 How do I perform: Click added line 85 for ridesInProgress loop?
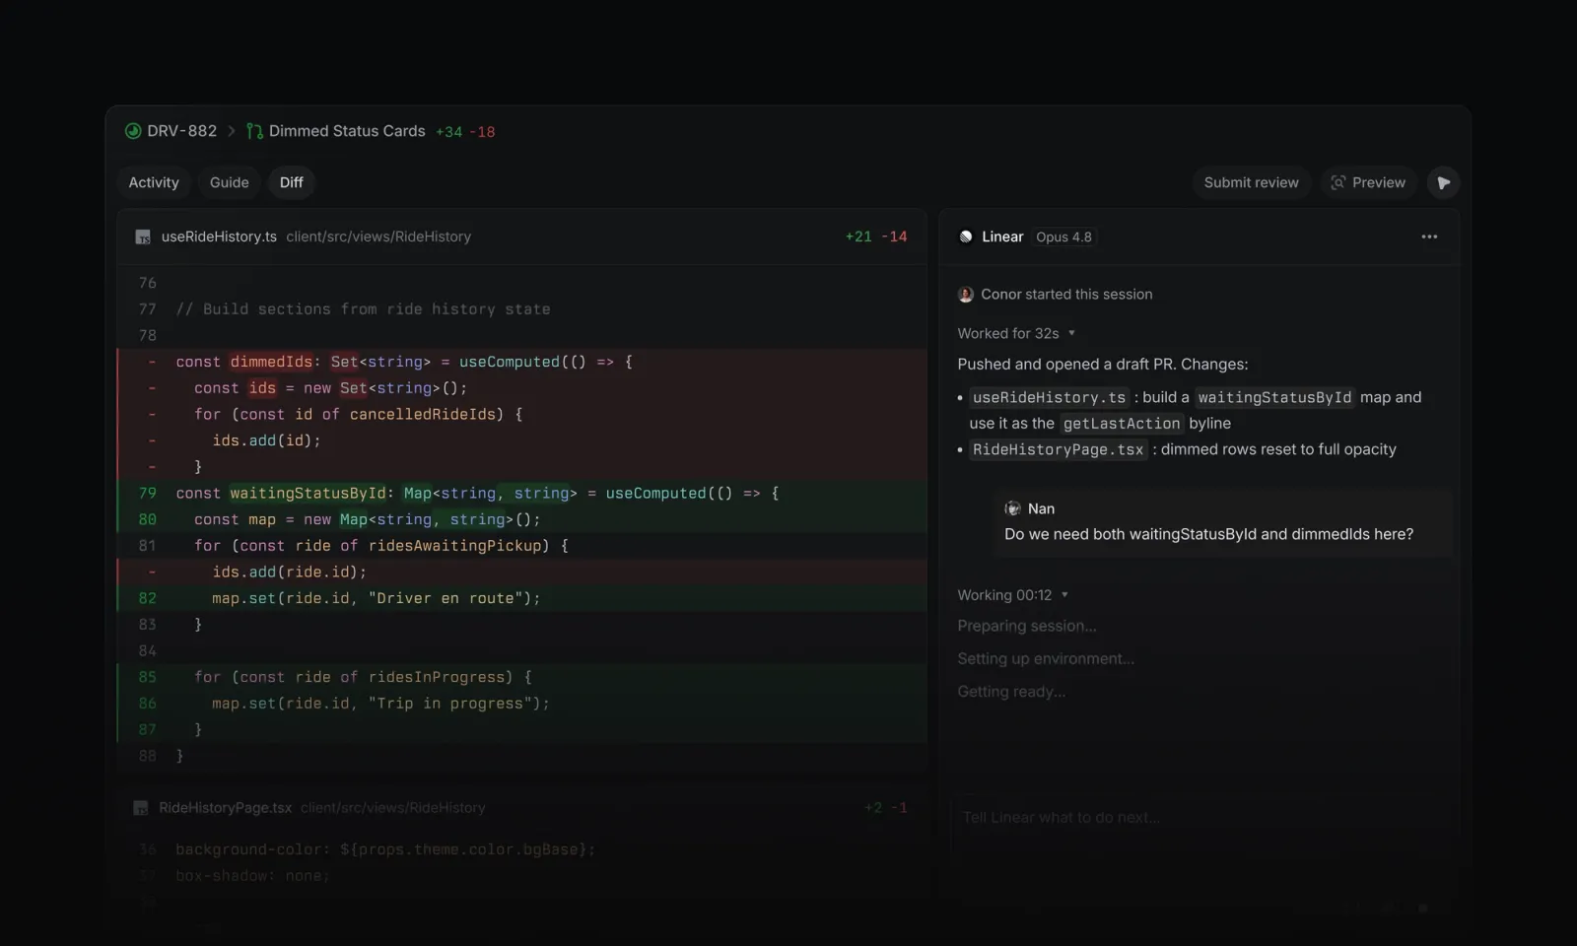pyautogui.click(x=522, y=677)
